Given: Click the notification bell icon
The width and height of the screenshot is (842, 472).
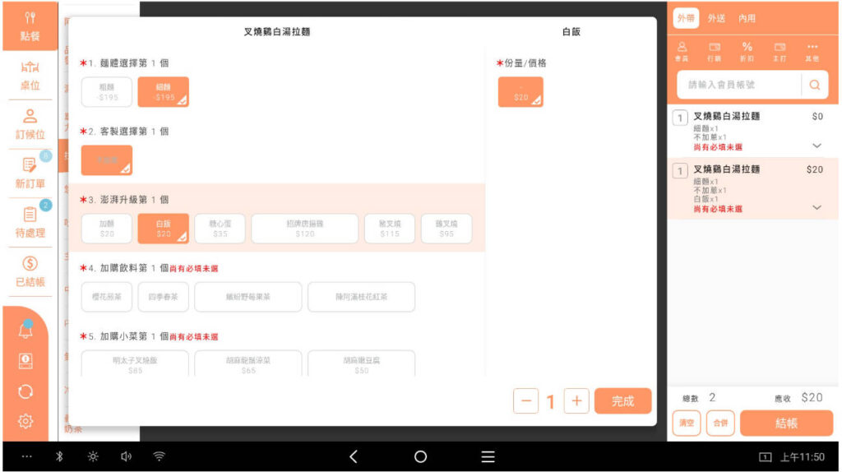Looking at the screenshot, I should pyautogui.click(x=25, y=331).
